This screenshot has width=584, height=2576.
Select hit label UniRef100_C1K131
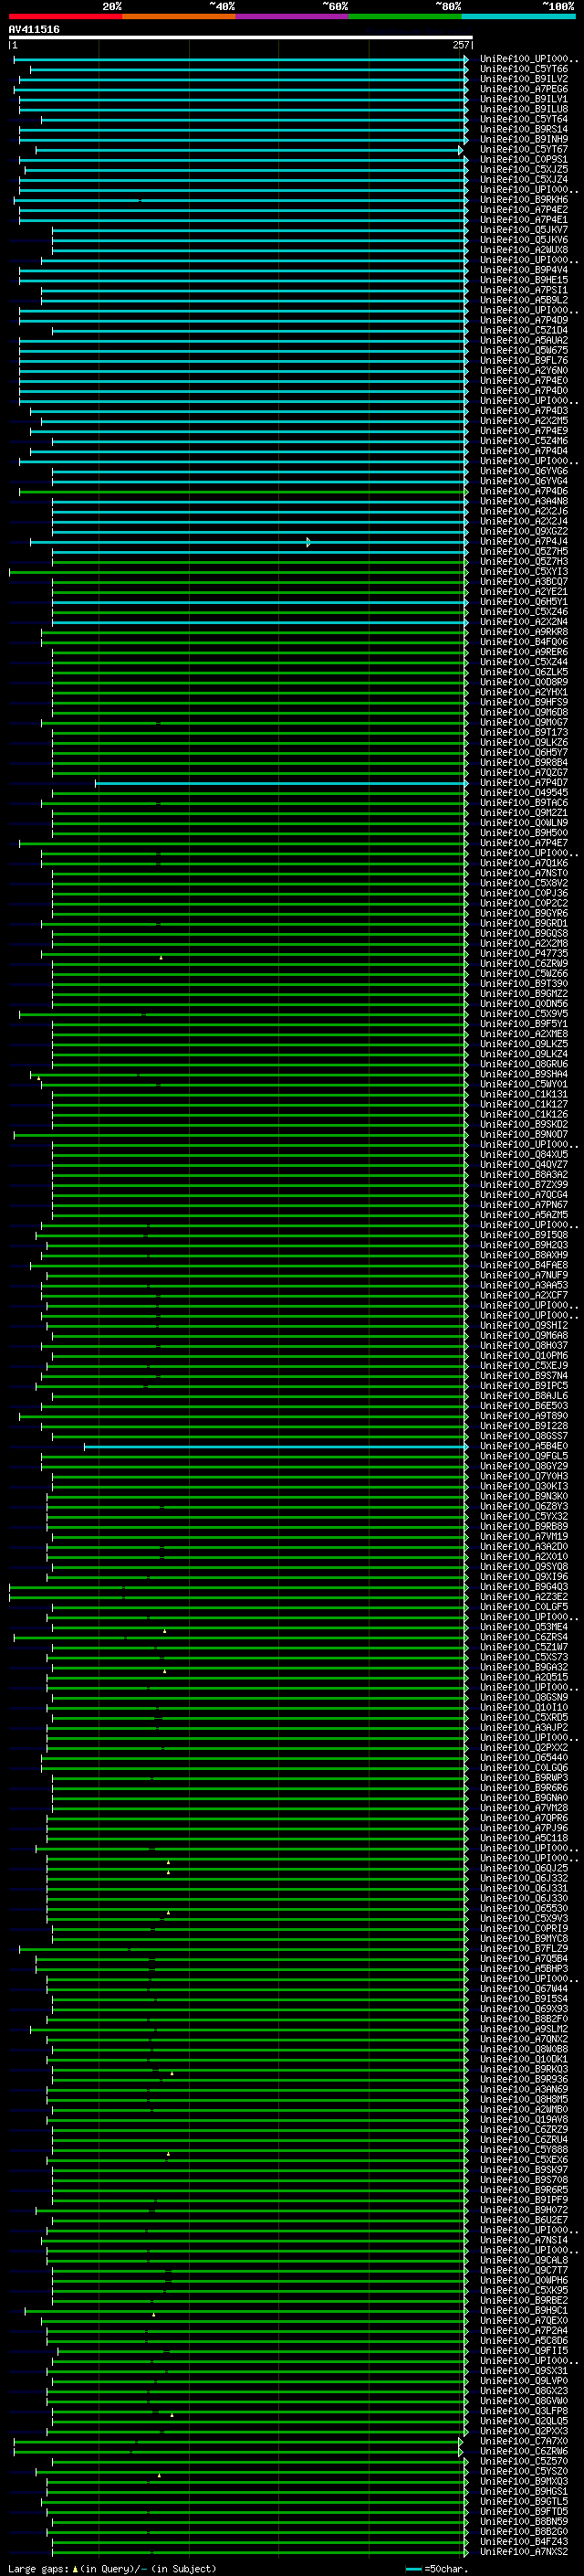point(524,1094)
